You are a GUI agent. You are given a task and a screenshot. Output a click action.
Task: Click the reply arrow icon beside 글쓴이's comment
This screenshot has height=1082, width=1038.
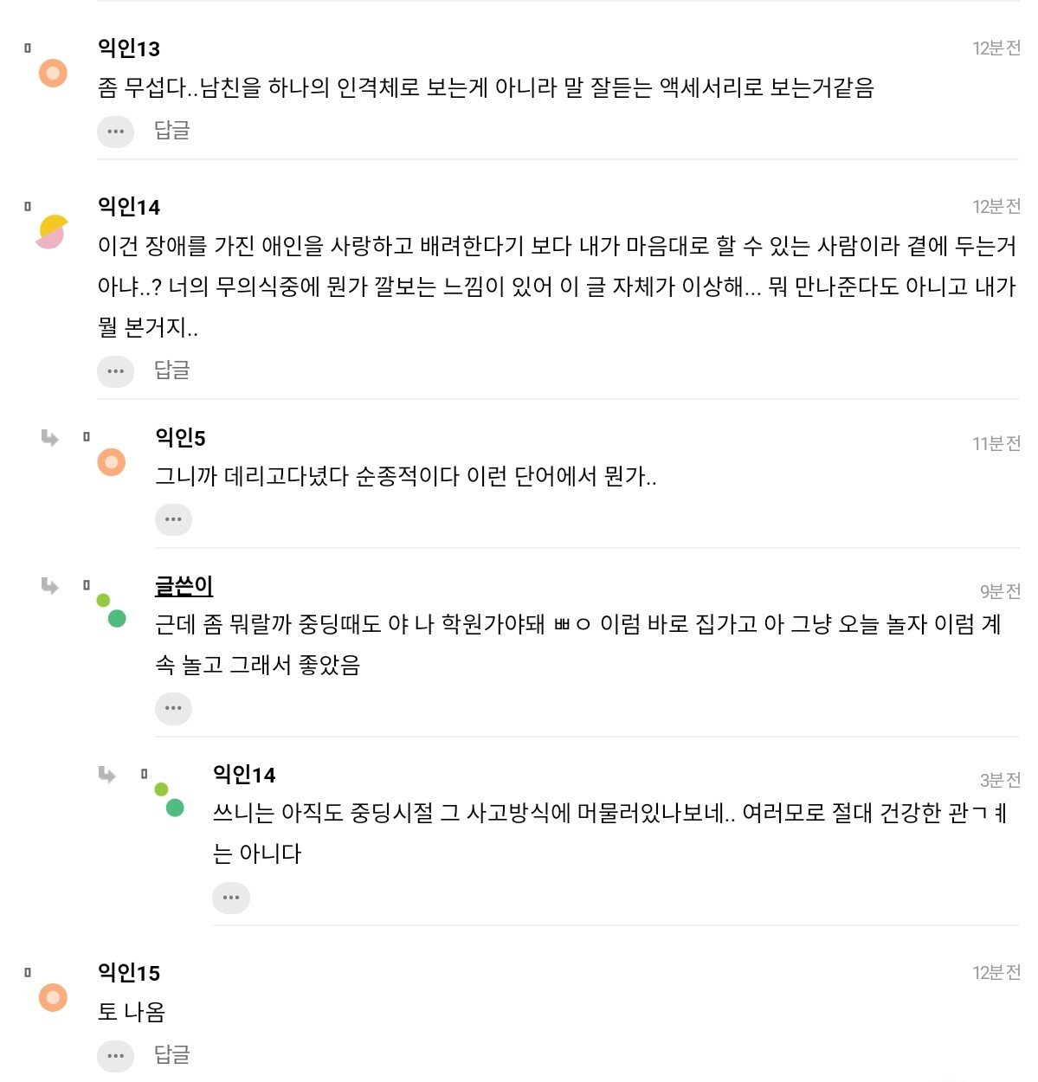click(49, 586)
